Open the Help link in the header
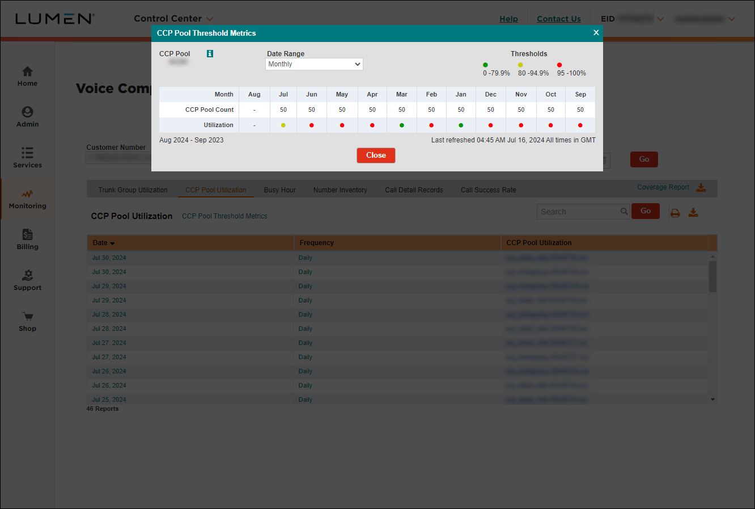The height and width of the screenshot is (509, 755). 508,19
